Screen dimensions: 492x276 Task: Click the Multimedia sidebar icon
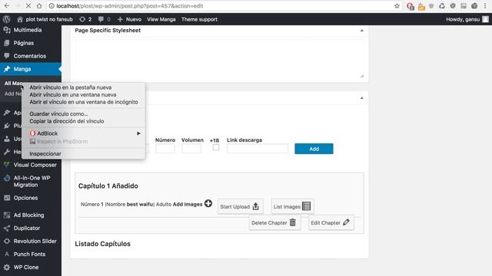(7, 30)
